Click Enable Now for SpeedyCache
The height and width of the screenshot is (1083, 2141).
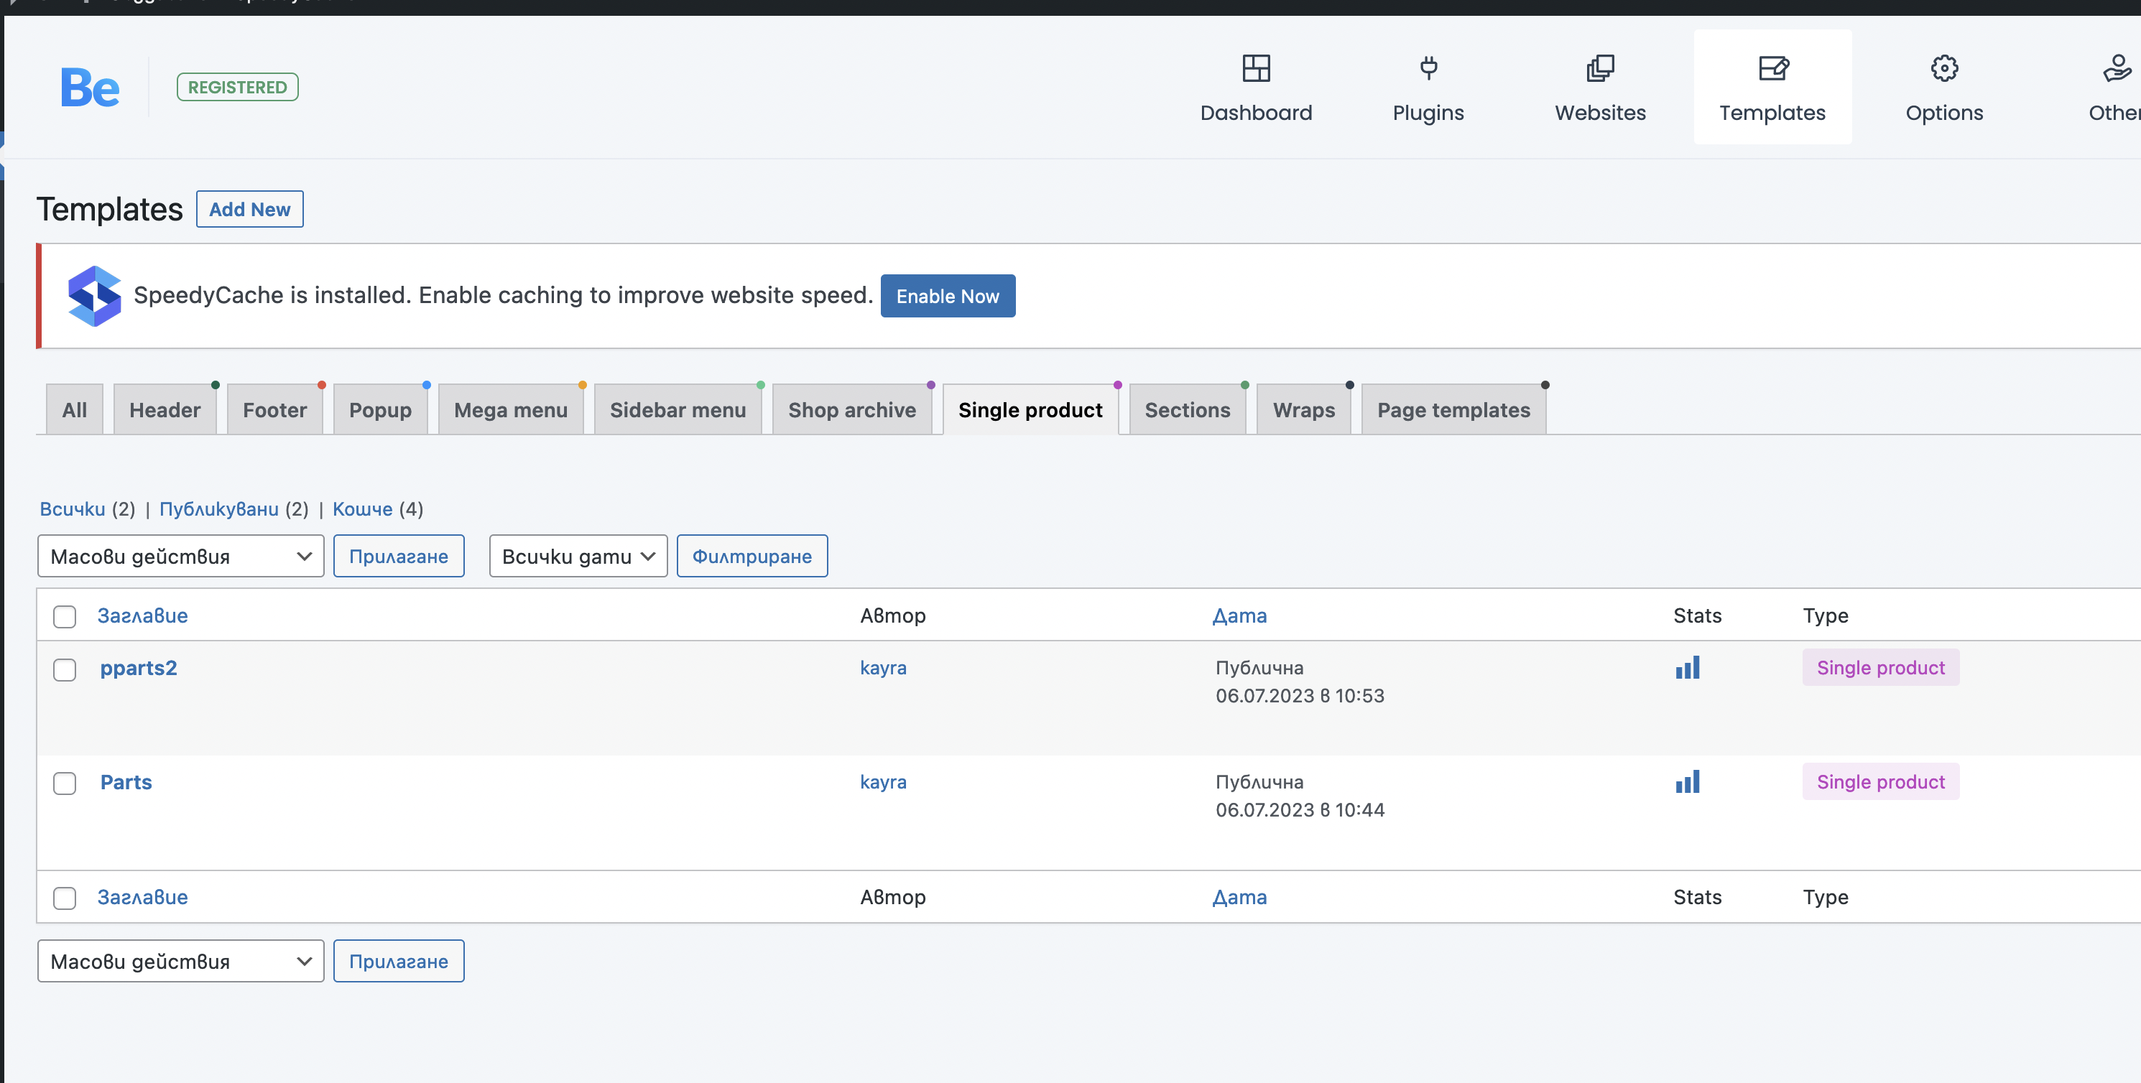coord(948,296)
